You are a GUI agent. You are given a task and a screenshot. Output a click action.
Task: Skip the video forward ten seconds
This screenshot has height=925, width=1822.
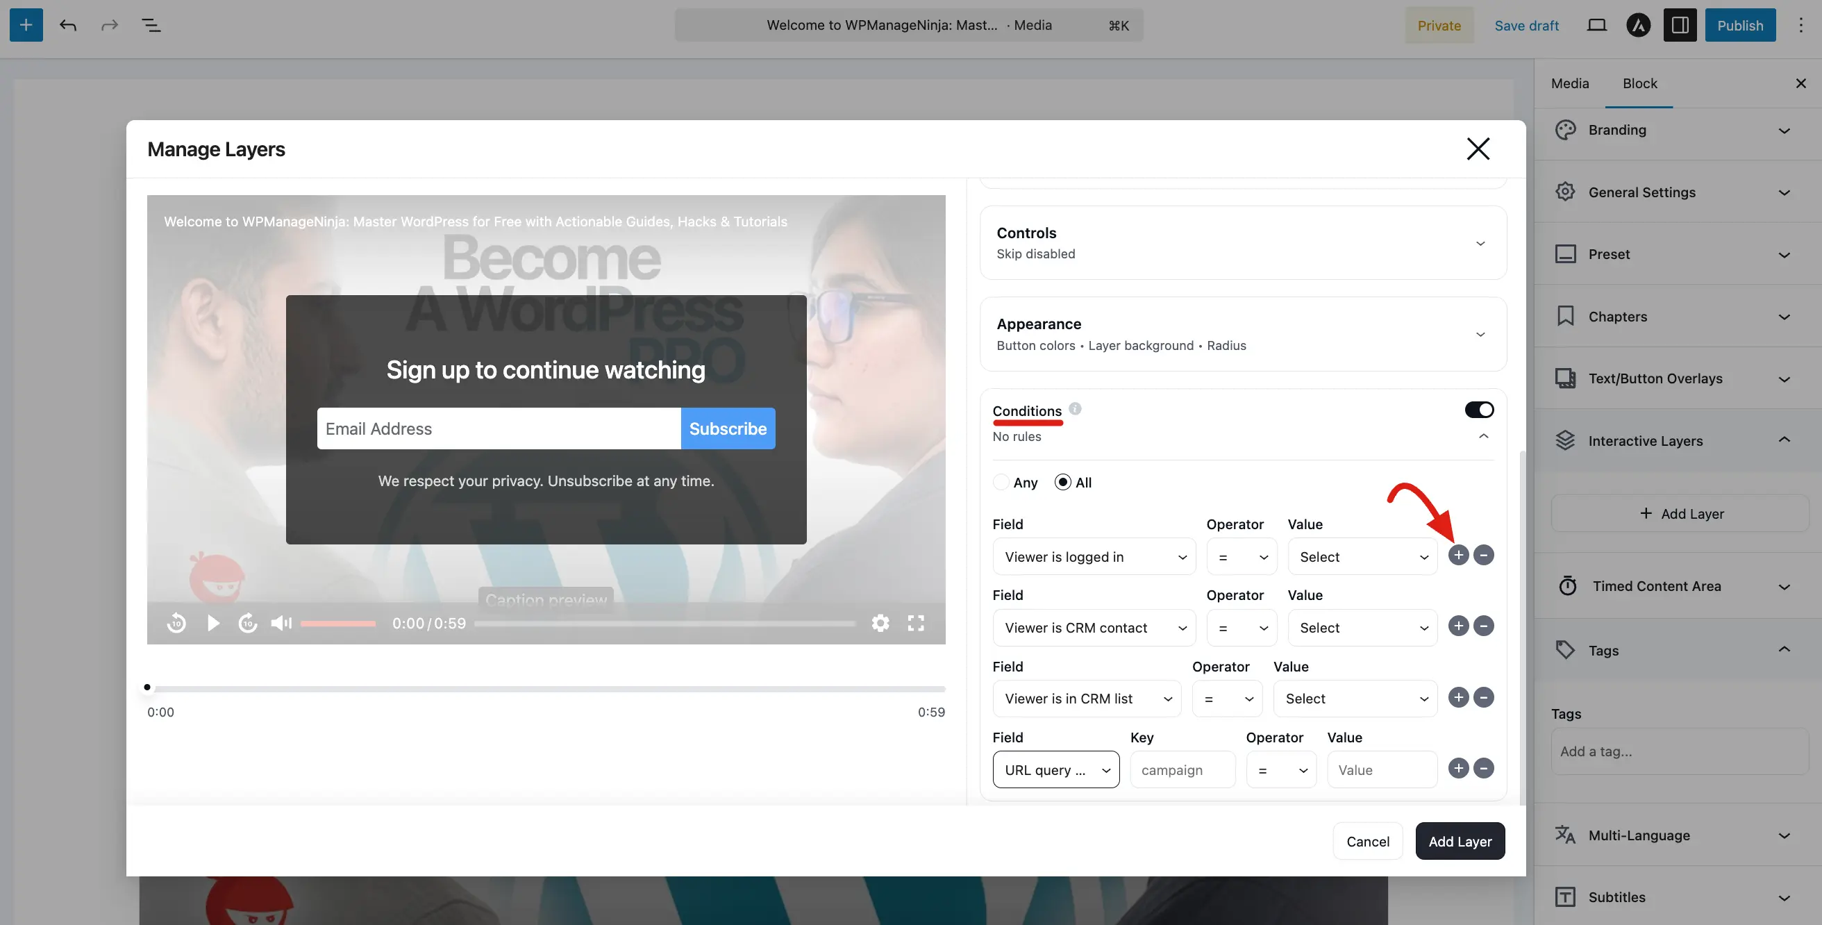click(x=248, y=623)
